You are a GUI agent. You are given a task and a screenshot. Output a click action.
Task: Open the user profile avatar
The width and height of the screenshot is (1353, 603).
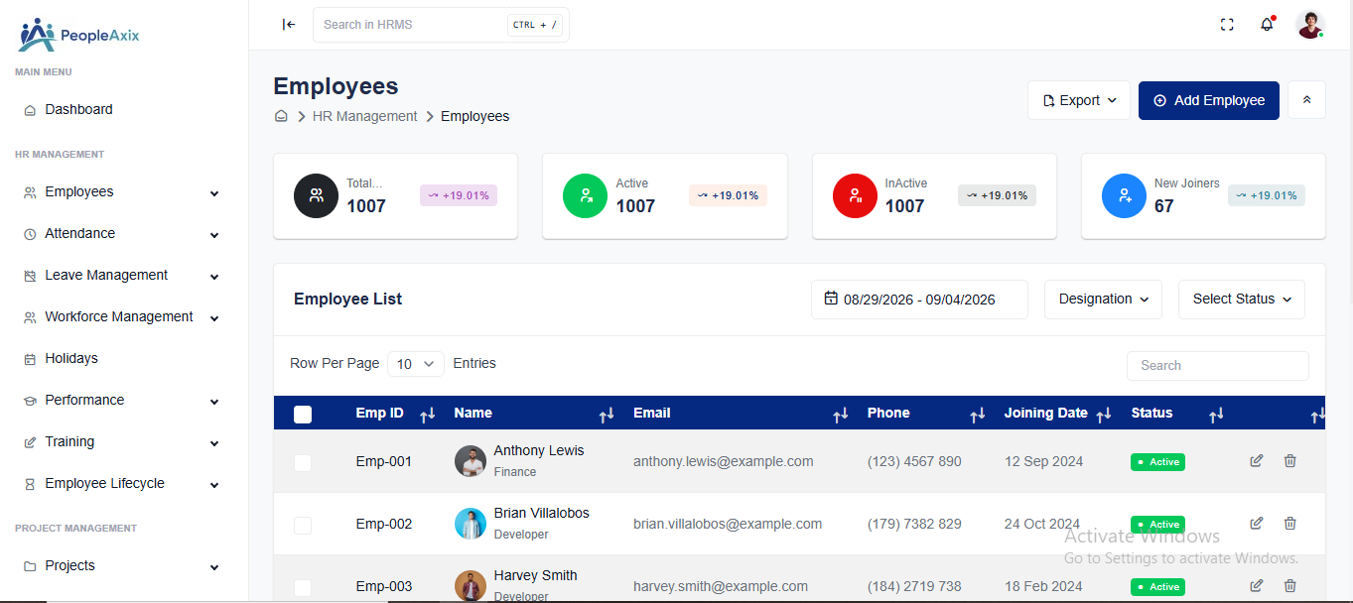[1310, 25]
